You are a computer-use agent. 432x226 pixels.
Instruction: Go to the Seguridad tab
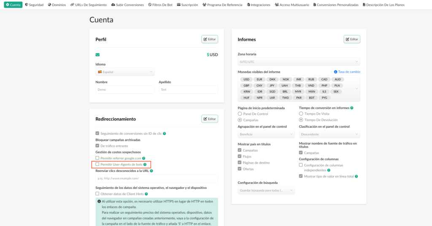[34, 5]
